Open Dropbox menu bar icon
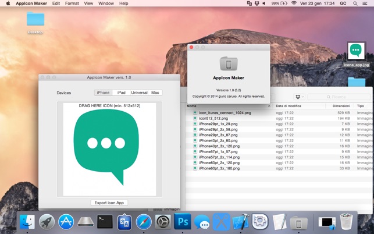Screen dimensions: 374x234 [257, 3]
